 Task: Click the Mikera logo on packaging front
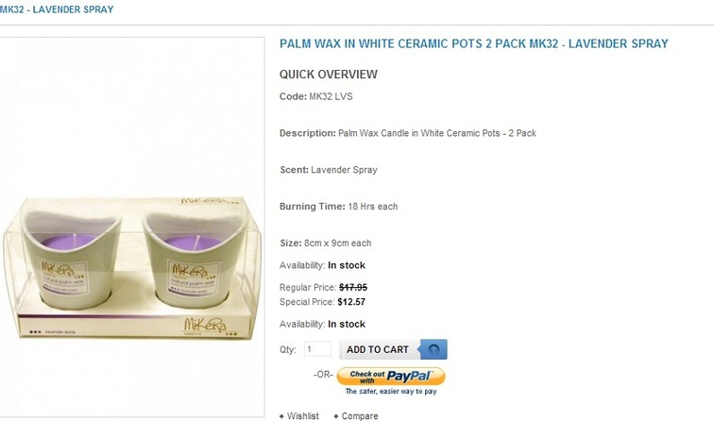[205, 325]
